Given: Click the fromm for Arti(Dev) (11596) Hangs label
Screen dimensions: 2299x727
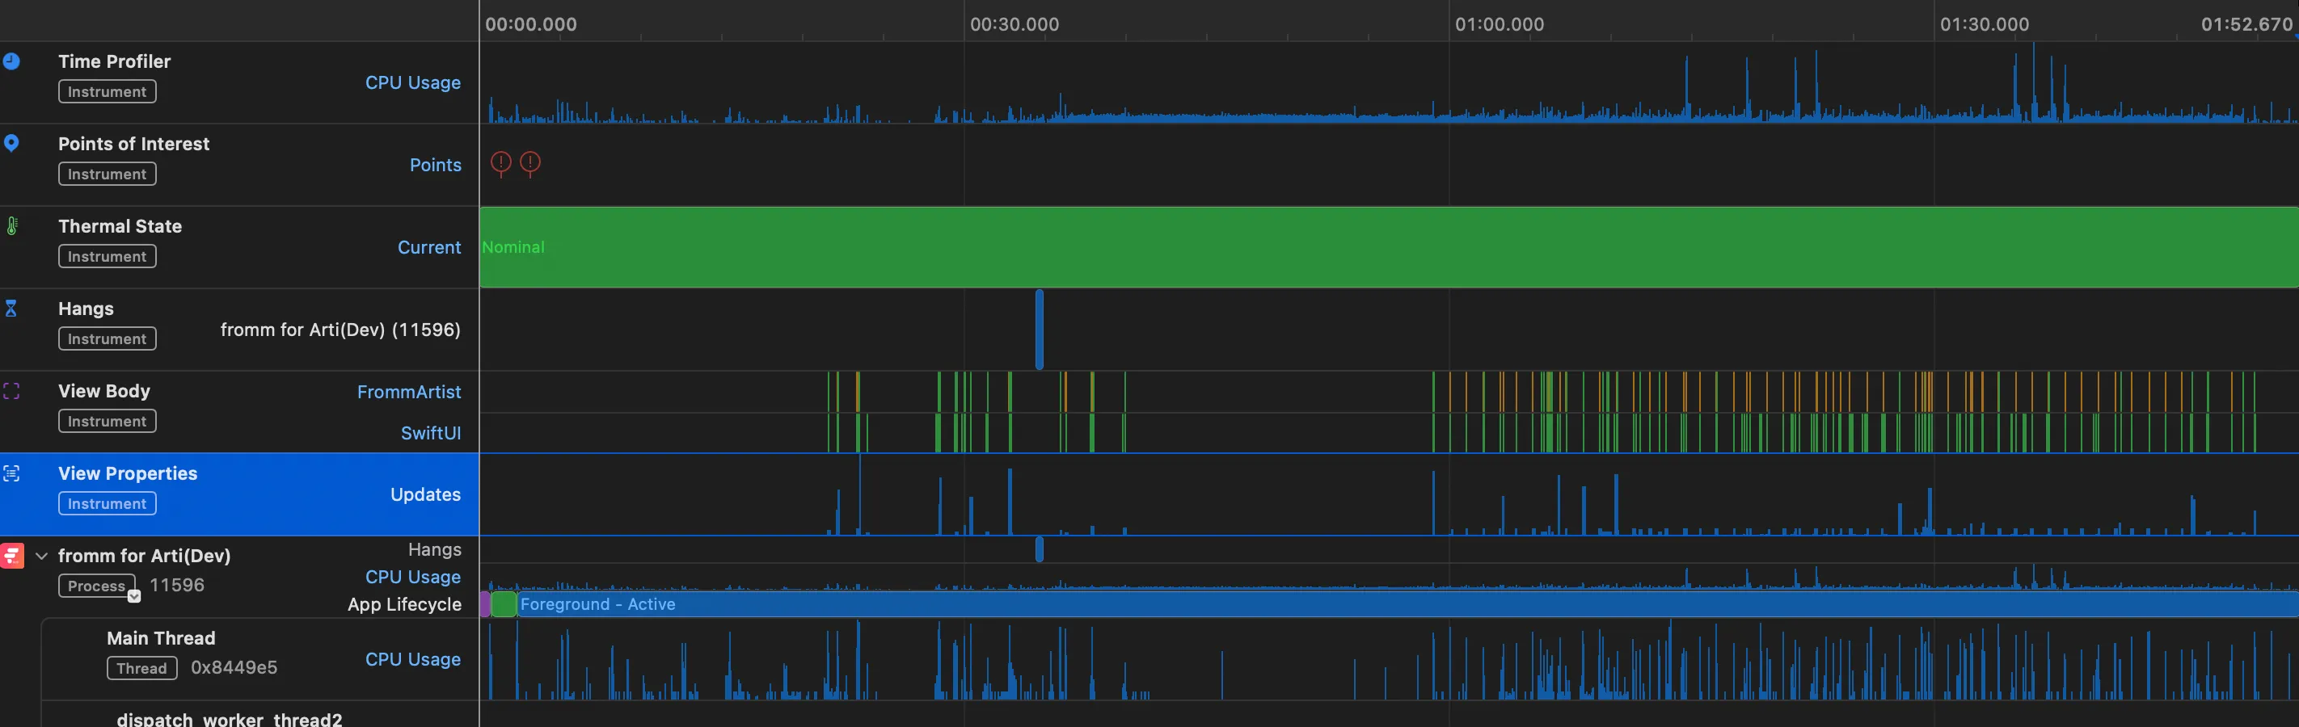Looking at the screenshot, I should [340, 330].
